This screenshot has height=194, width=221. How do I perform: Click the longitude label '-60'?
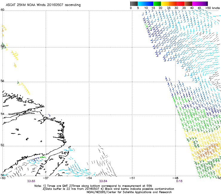(3, 178)
